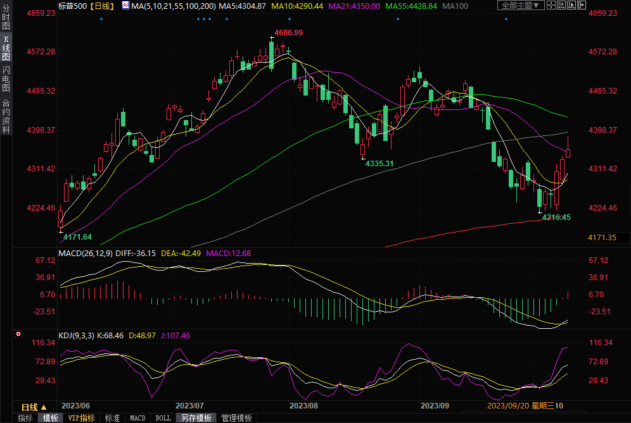Open the VIP指标 indicators tab
This screenshot has width=631, height=423.
pyautogui.click(x=82, y=418)
